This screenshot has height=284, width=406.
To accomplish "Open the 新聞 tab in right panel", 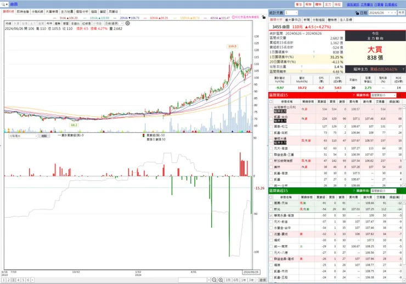I will click(x=307, y=20).
